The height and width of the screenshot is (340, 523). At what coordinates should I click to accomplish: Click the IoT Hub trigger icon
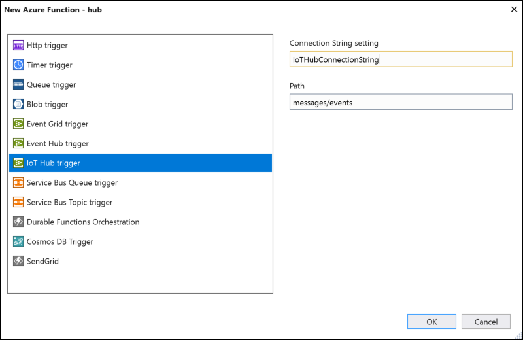point(18,163)
